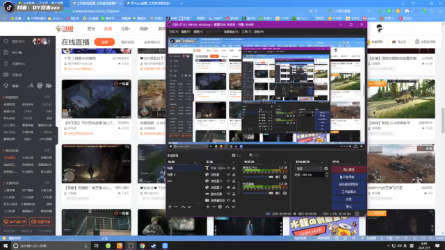Open new browser tab with plus icon

click(181, 3)
